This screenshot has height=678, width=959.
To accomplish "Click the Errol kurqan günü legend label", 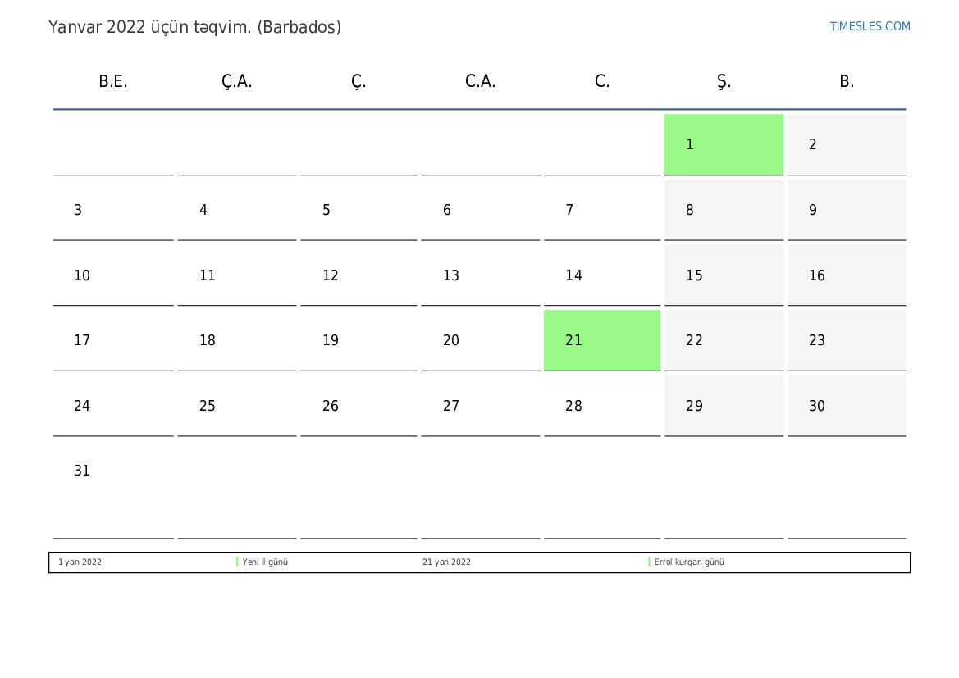I will point(689,562).
